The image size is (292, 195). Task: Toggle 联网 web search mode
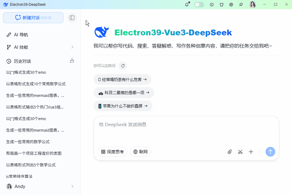[141, 151]
